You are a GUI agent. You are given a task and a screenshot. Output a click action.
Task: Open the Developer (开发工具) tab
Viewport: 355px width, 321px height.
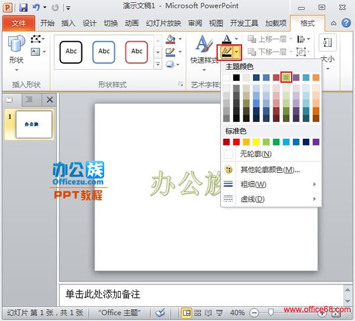pyautogui.click(x=244, y=23)
